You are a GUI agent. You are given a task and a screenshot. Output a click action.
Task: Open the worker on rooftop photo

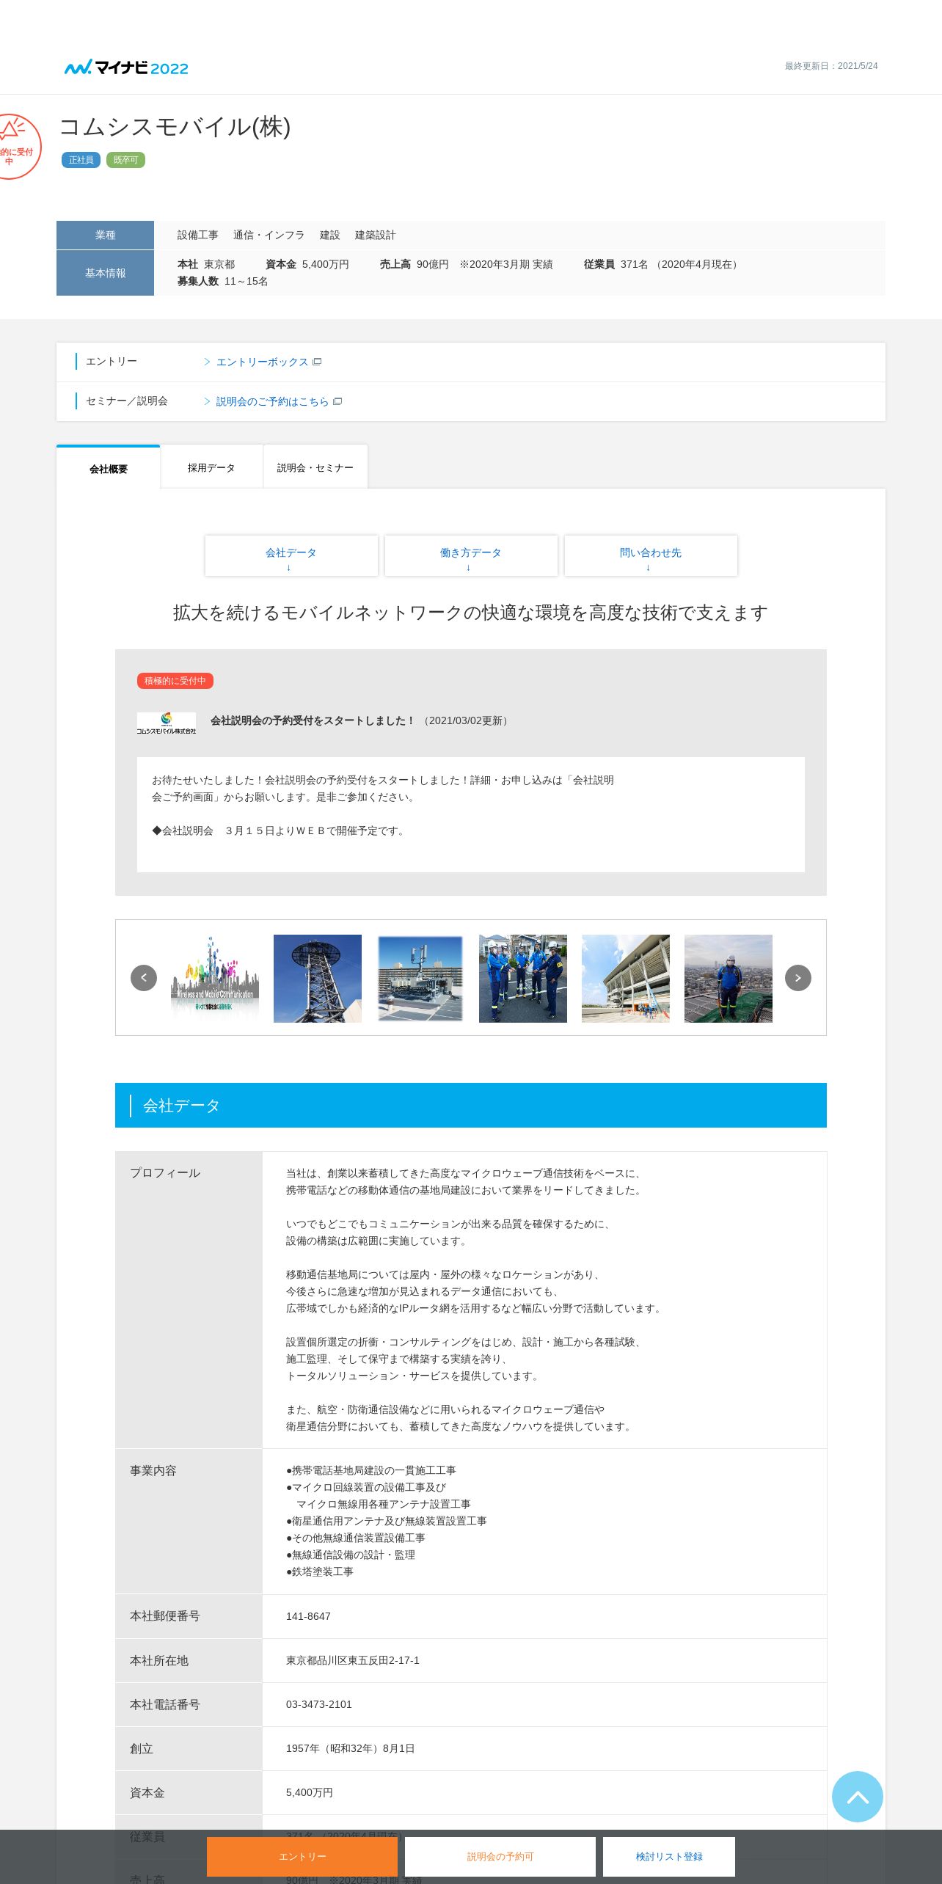pos(729,978)
